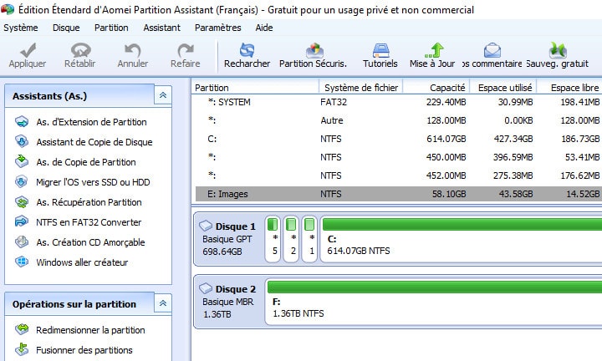This screenshot has height=361, width=602.
Task: Open the Disque menu
Action: [66, 28]
